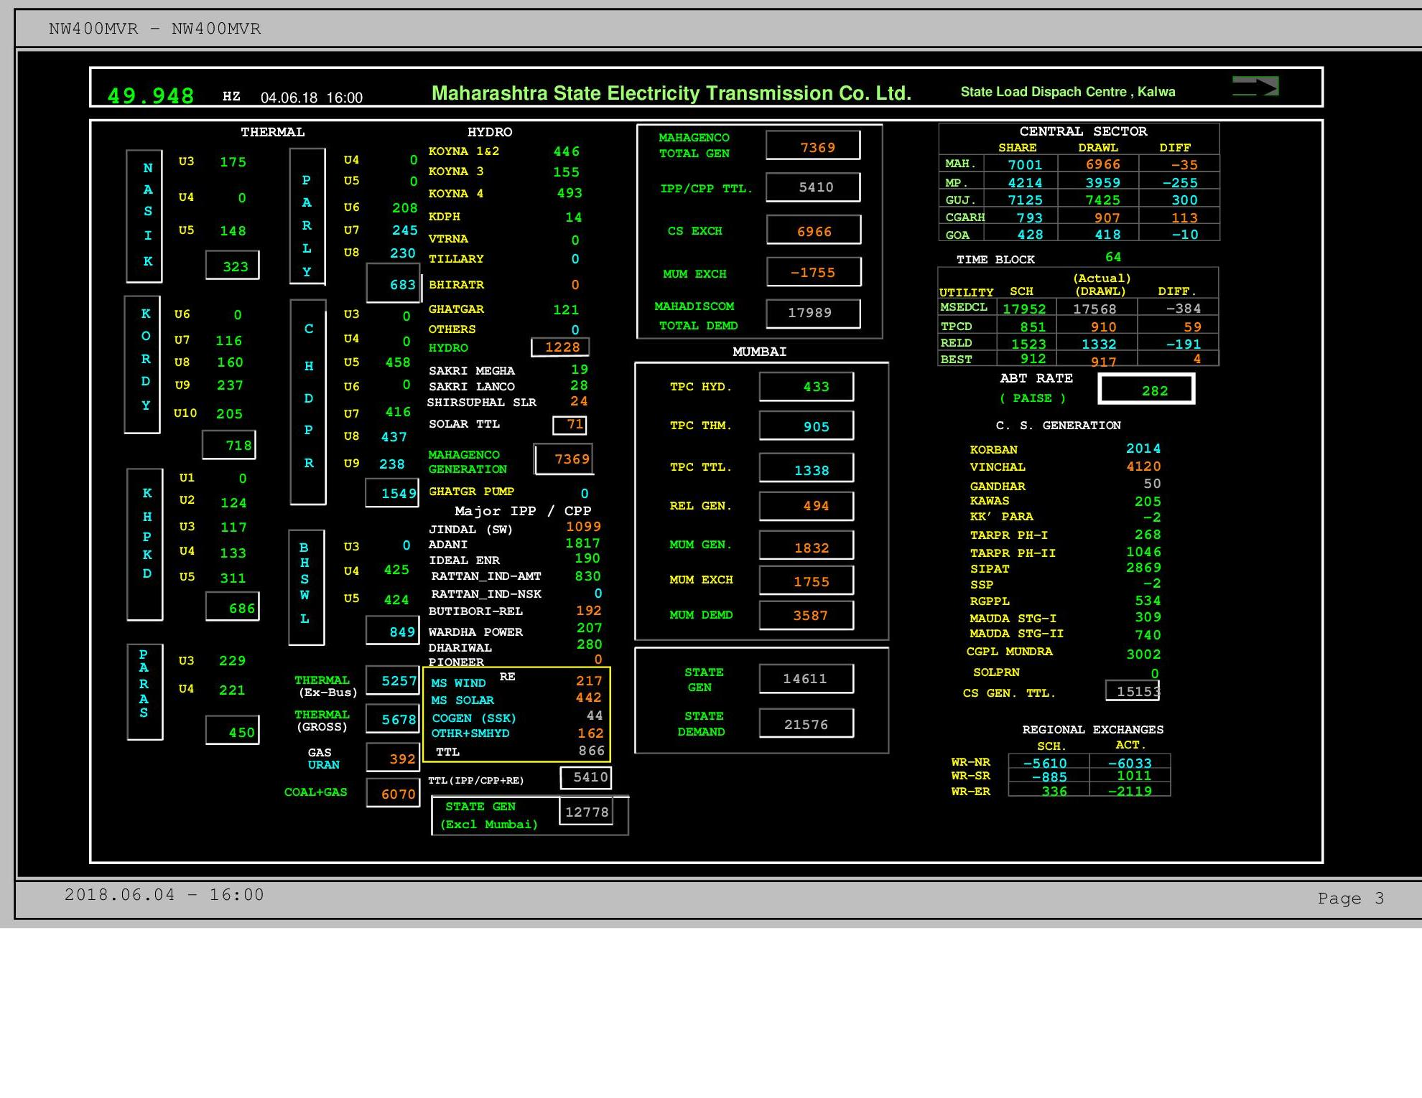The width and height of the screenshot is (1422, 1098).
Task: Select the State Load Dispach Centre, Kalwa label
Action: 1068,92
